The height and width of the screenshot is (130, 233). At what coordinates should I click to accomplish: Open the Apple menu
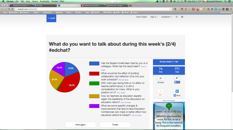3,1
